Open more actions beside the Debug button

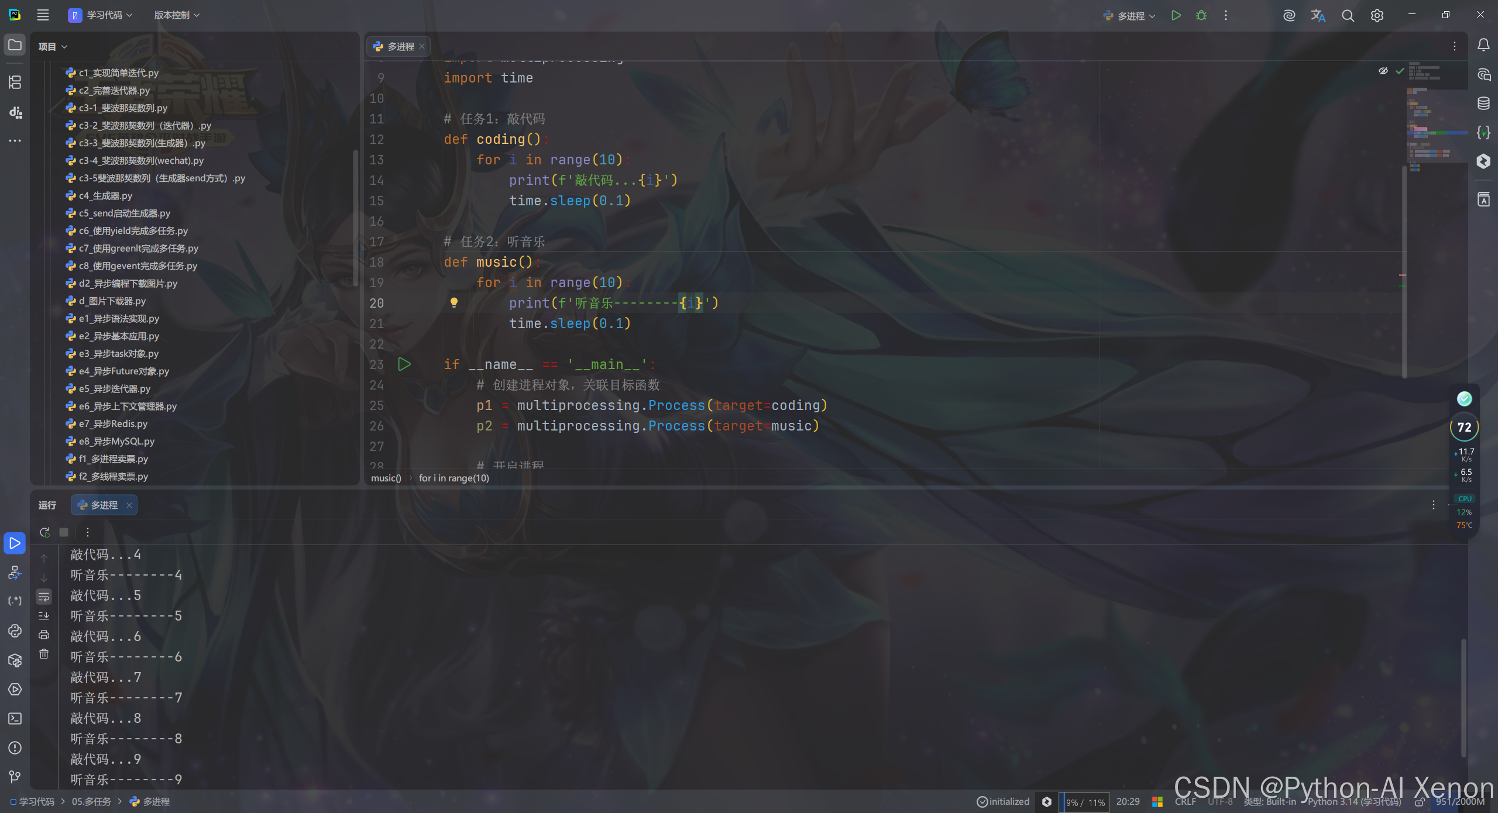click(1226, 15)
